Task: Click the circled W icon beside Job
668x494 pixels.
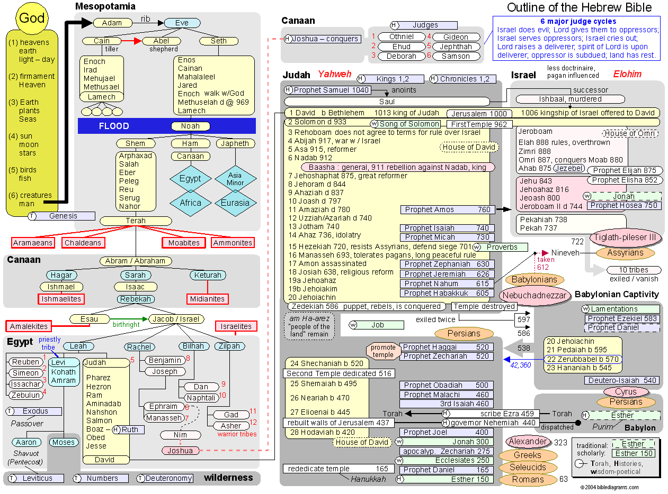Action: tap(353, 325)
